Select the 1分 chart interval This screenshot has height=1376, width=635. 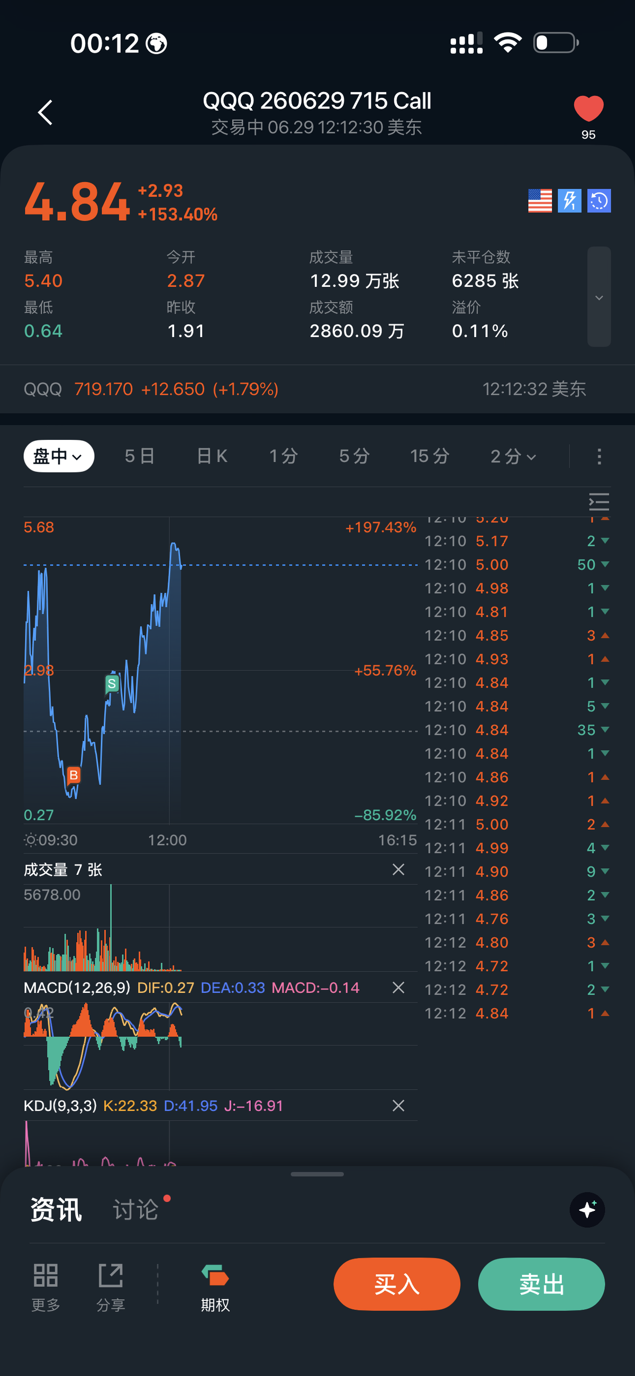283,456
